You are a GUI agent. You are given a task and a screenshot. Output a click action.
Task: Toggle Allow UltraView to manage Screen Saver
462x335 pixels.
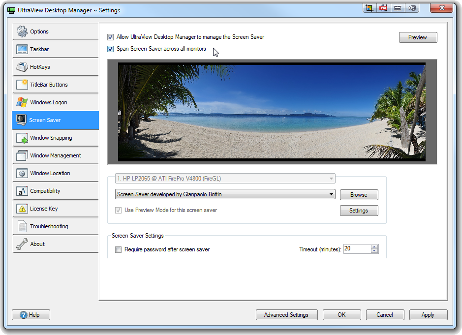pyautogui.click(x=111, y=37)
